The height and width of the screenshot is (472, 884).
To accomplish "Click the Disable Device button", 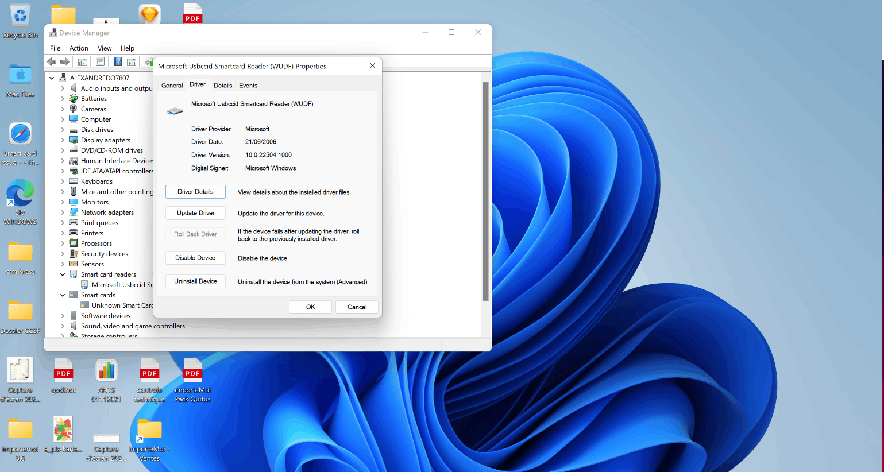I will pyautogui.click(x=195, y=258).
